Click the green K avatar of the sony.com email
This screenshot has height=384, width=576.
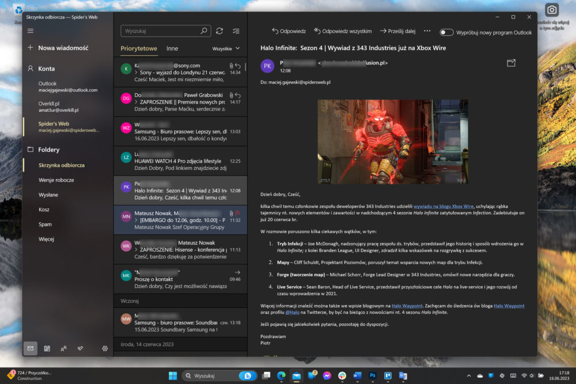126,69
